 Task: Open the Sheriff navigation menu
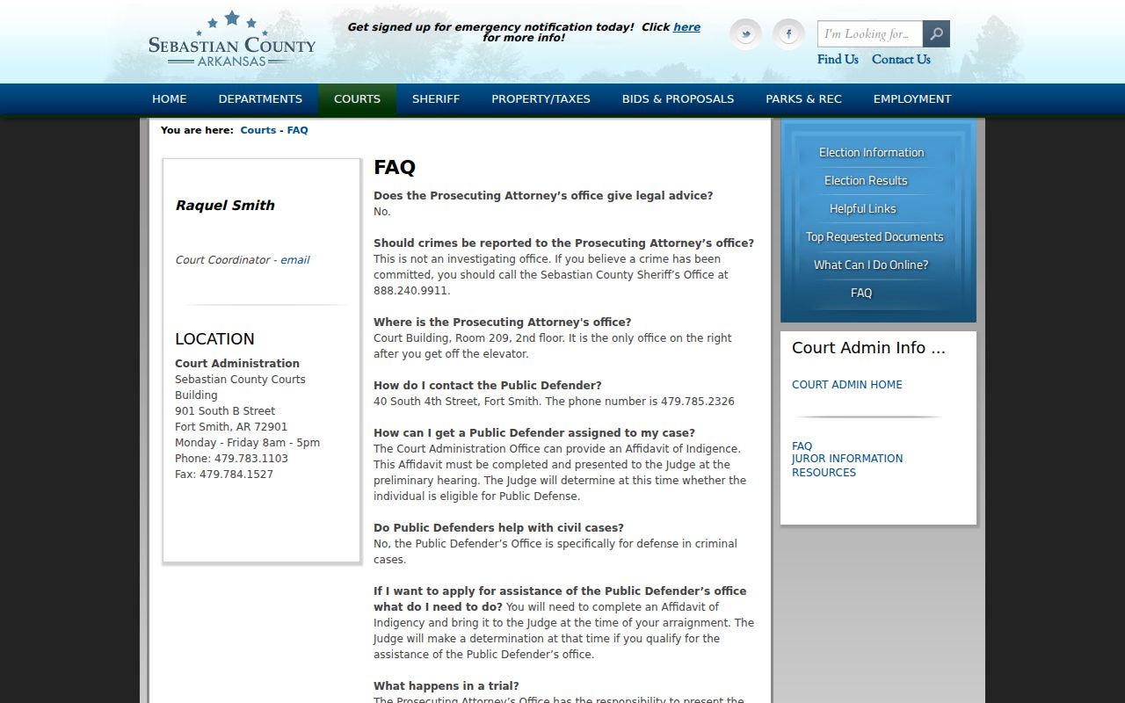click(x=436, y=99)
